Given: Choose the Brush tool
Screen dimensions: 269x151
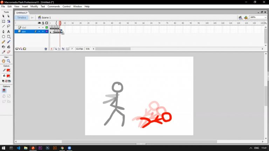Looking at the screenshot, I should [8, 42].
